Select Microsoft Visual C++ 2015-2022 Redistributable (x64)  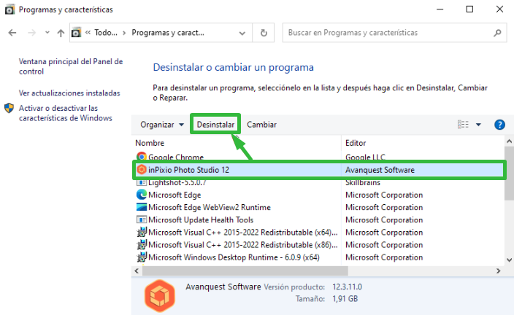[x=242, y=232]
